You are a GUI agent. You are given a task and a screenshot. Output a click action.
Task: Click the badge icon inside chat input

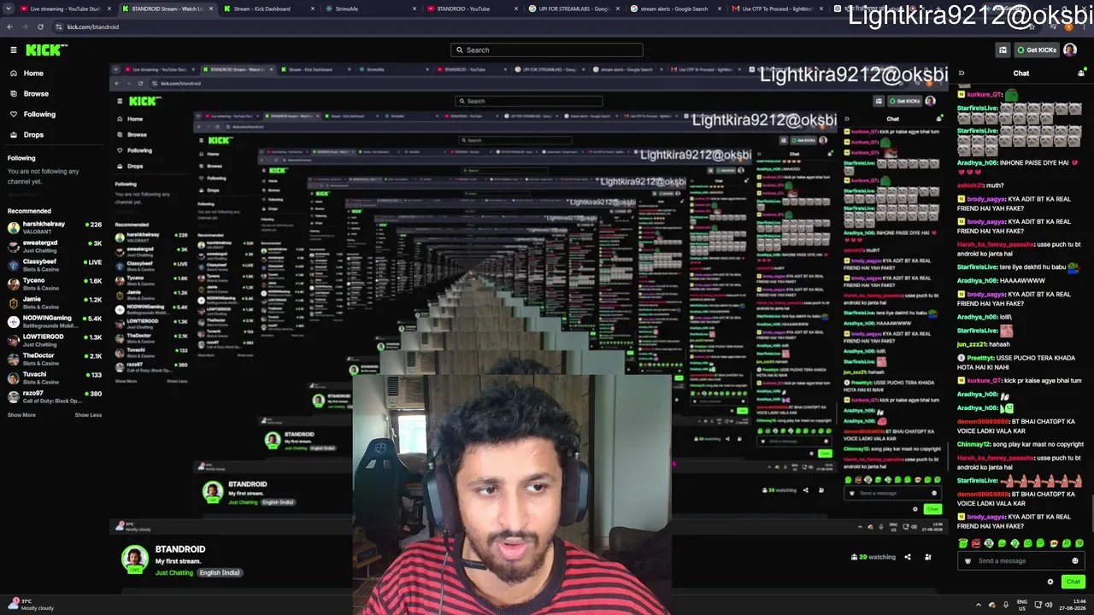point(968,561)
